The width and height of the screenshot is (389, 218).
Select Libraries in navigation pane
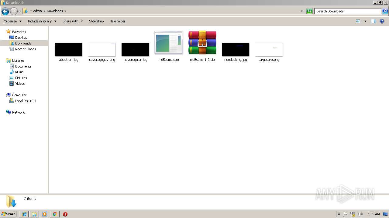(18, 61)
